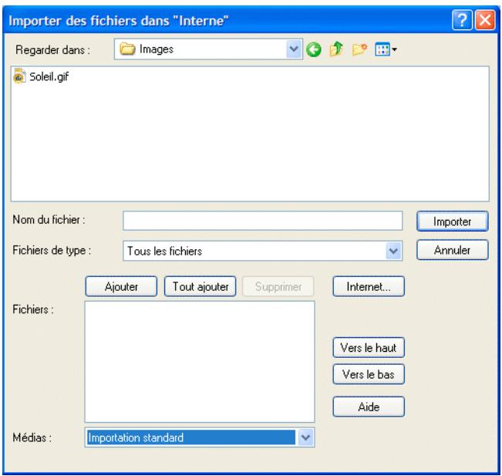
Task: Click the Importation standard selection
Action: (x=191, y=437)
